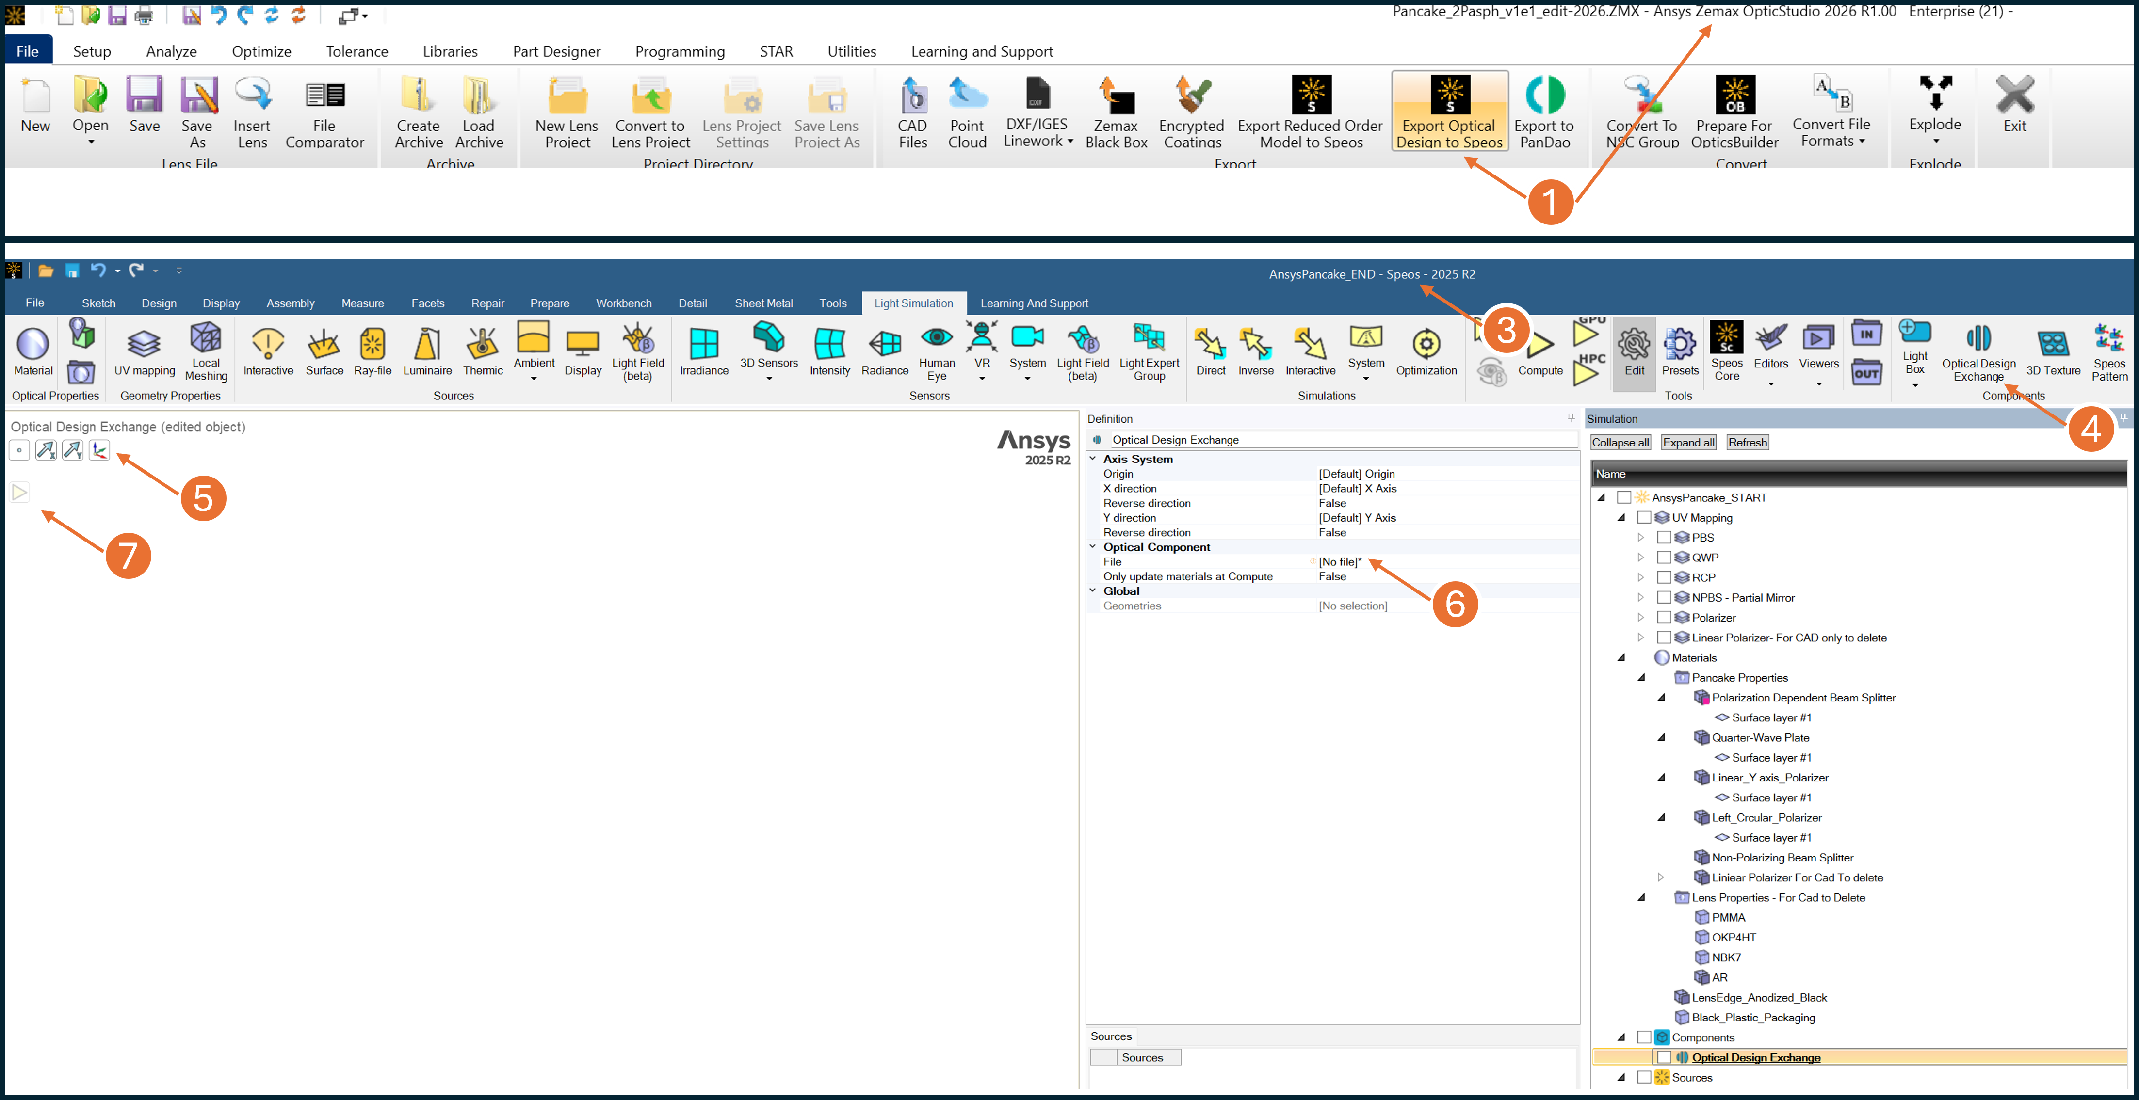Switch to Part Designer tab in OpticStudio
The height and width of the screenshot is (1100, 2139).
click(x=556, y=51)
